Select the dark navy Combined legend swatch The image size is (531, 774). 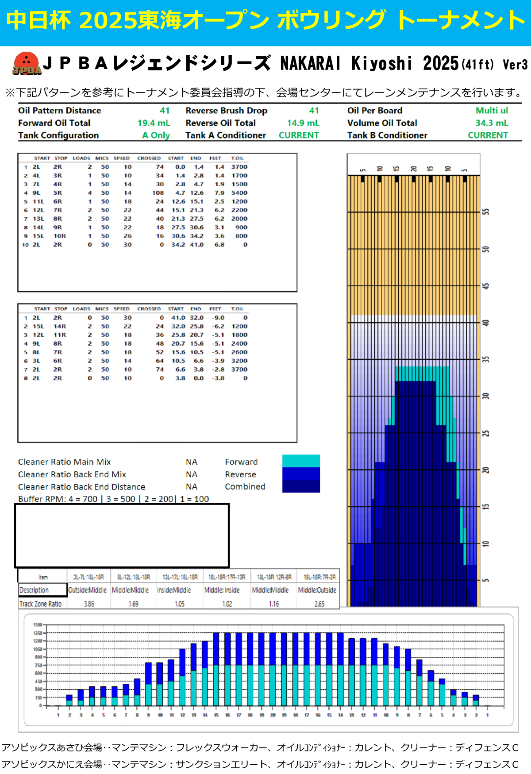301,486
